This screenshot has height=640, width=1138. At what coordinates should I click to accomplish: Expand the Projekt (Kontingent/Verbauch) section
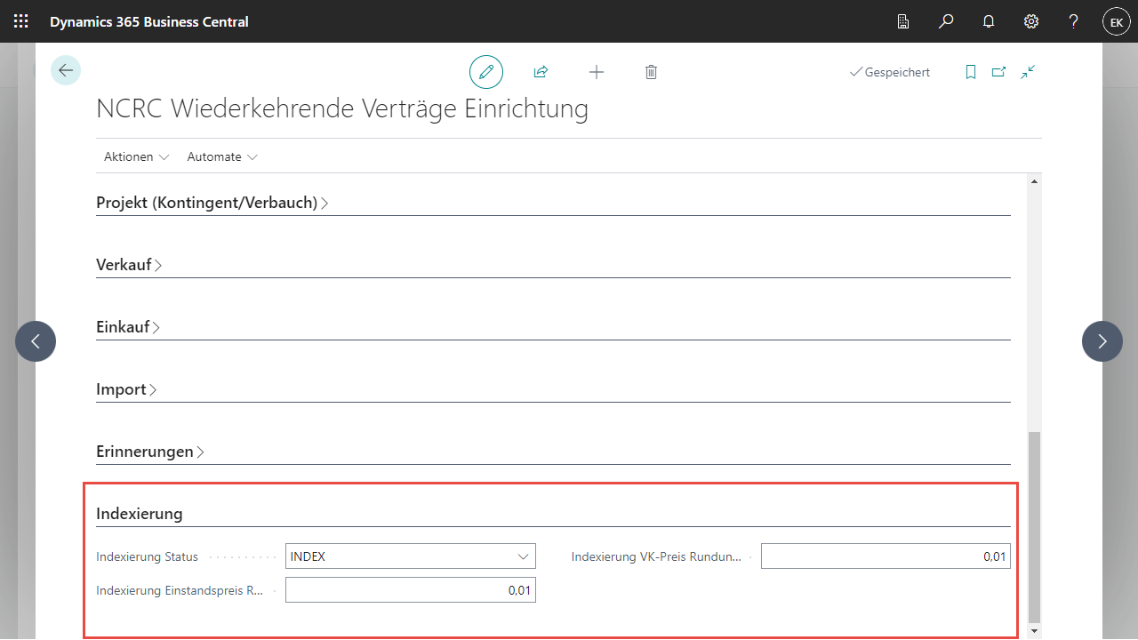(212, 203)
